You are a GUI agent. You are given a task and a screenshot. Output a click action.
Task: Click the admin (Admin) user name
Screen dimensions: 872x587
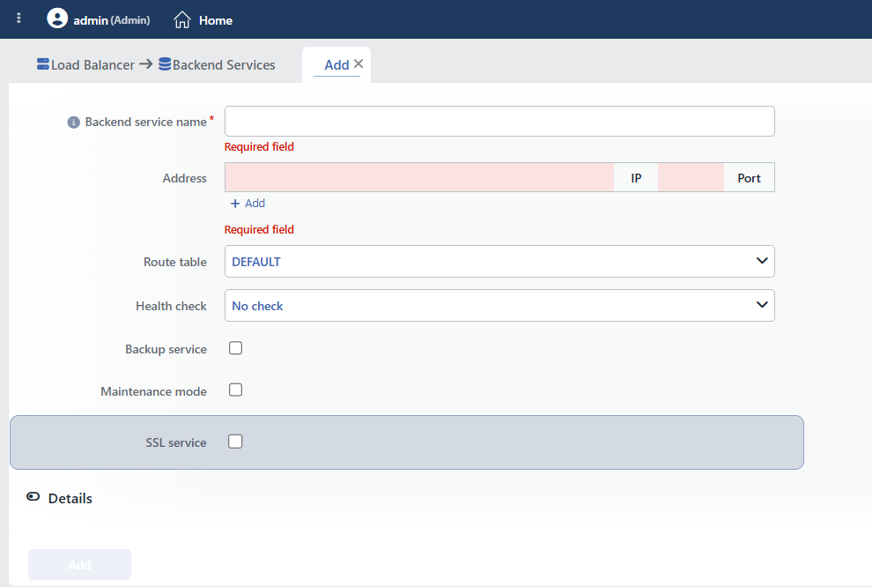[x=112, y=20]
